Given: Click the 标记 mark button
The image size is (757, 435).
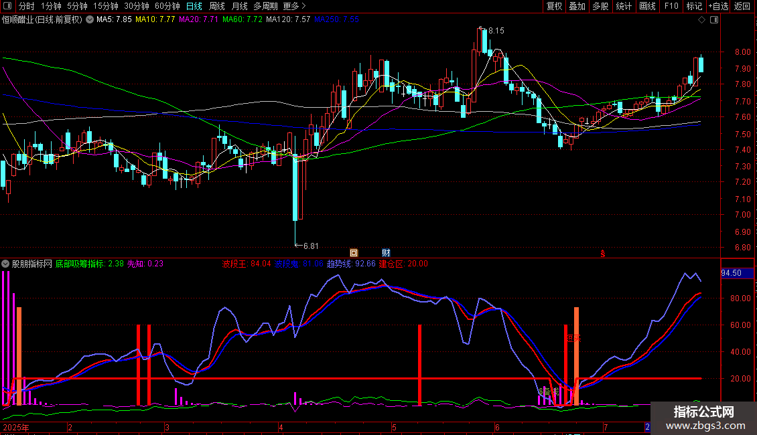Looking at the screenshot, I should coord(694,6).
